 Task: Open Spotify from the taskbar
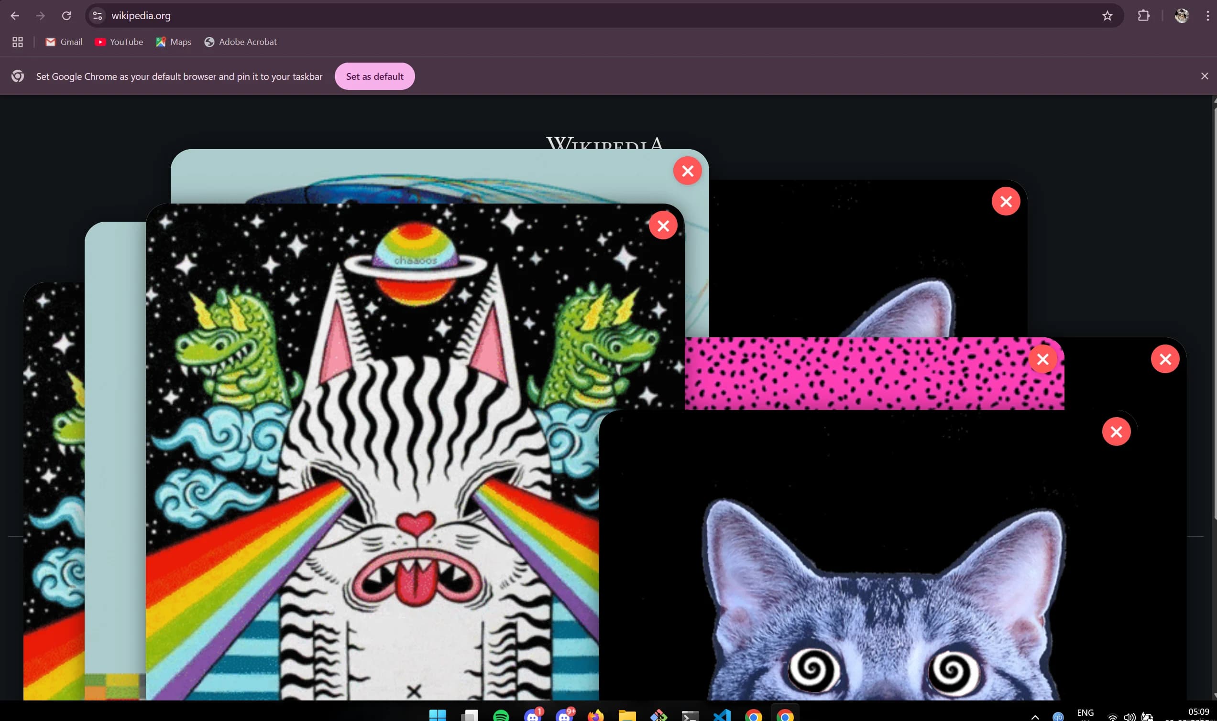coord(501,715)
